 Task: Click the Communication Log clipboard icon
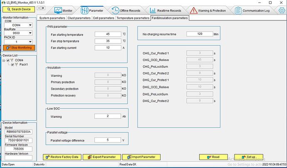(238, 10)
